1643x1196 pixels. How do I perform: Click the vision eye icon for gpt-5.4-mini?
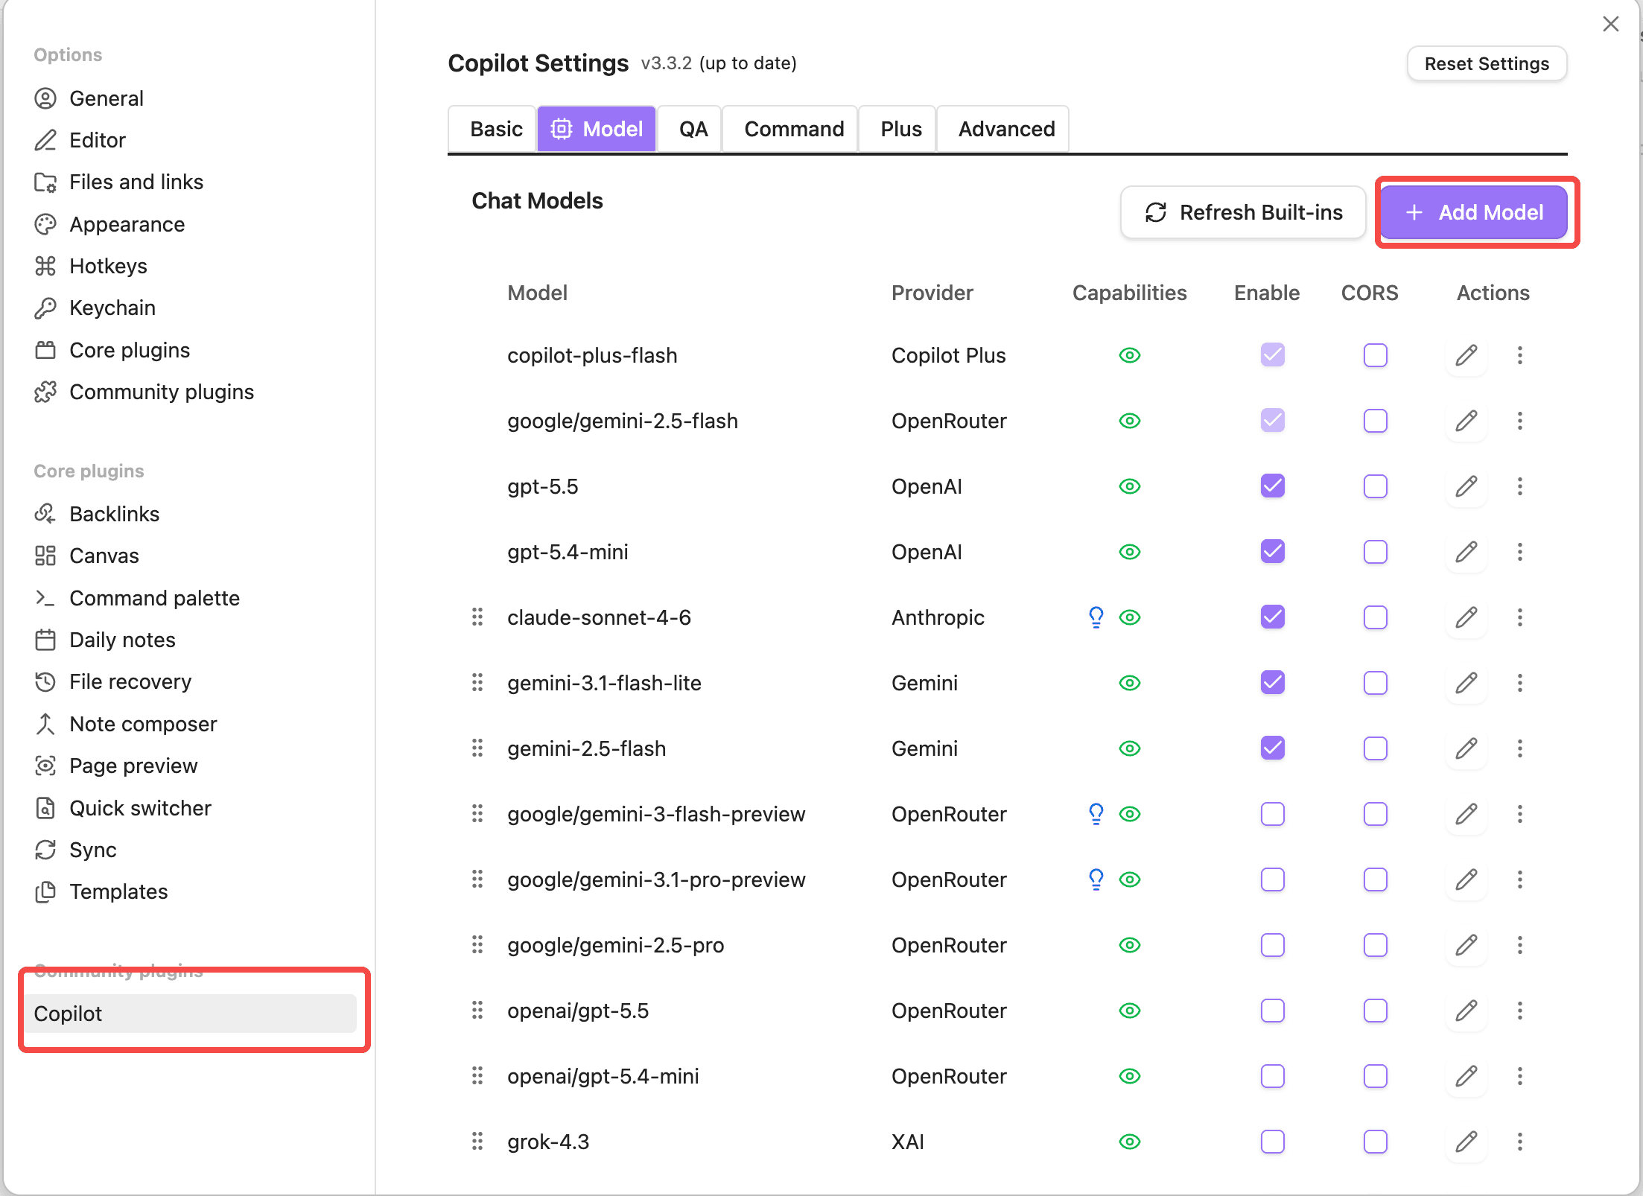coord(1130,552)
